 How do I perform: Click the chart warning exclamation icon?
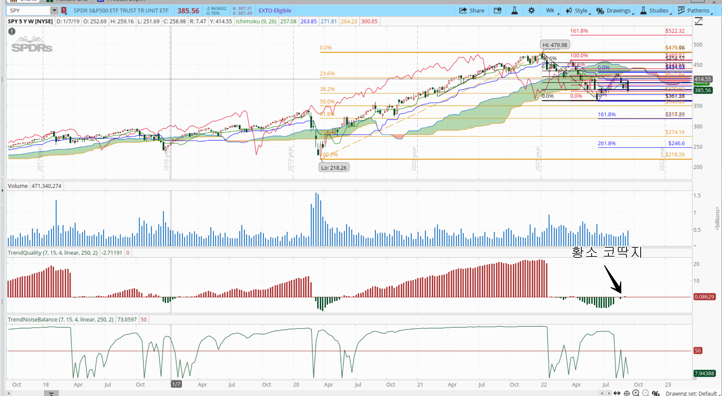coord(12,31)
